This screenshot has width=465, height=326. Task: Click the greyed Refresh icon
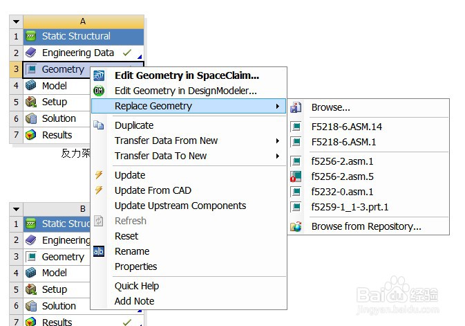(98, 221)
